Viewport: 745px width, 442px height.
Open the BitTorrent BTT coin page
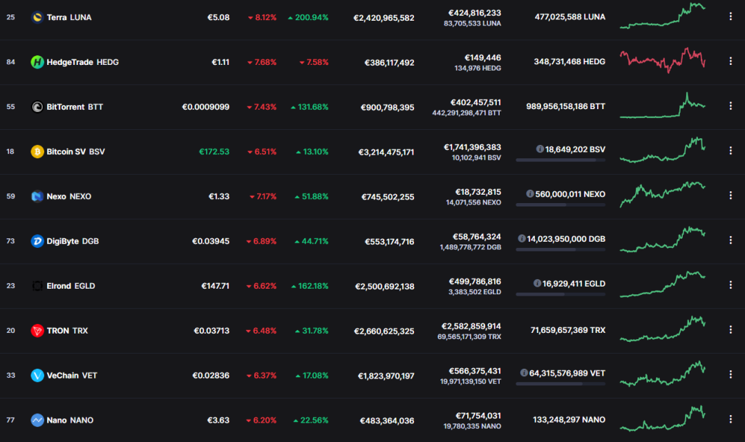tap(75, 107)
